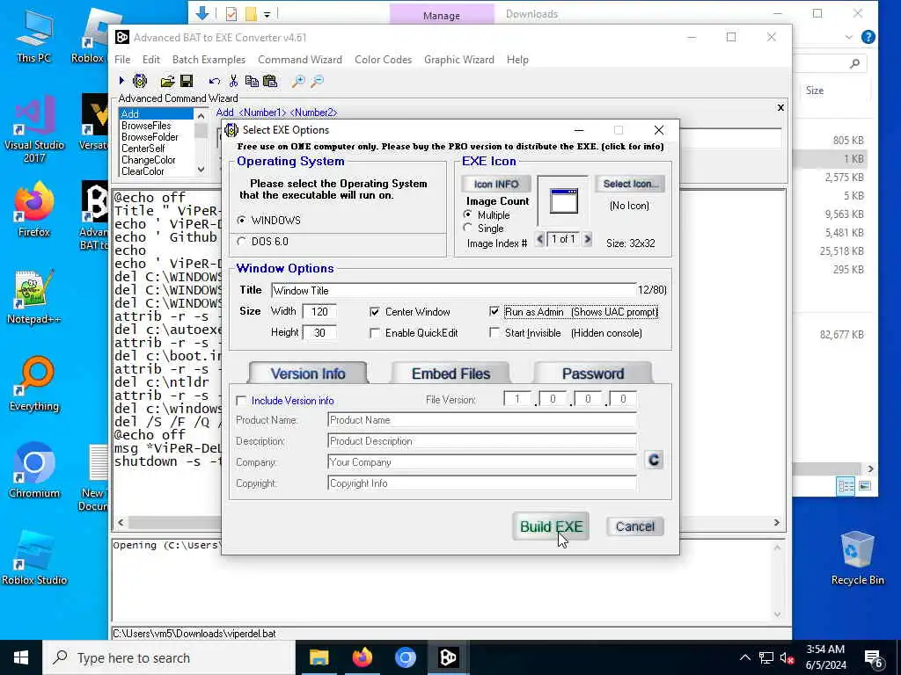The height and width of the screenshot is (675, 901).
Task: Open the Command Wizard menu
Action: pyautogui.click(x=300, y=60)
